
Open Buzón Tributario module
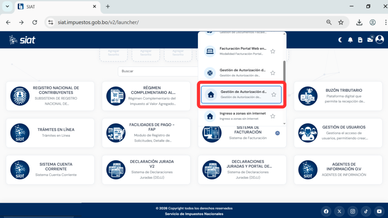tap(338, 96)
